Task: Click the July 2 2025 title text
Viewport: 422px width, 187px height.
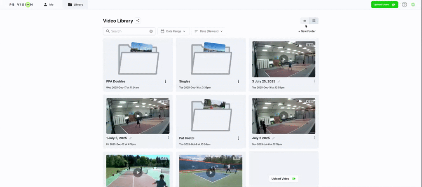Action: point(261,138)
